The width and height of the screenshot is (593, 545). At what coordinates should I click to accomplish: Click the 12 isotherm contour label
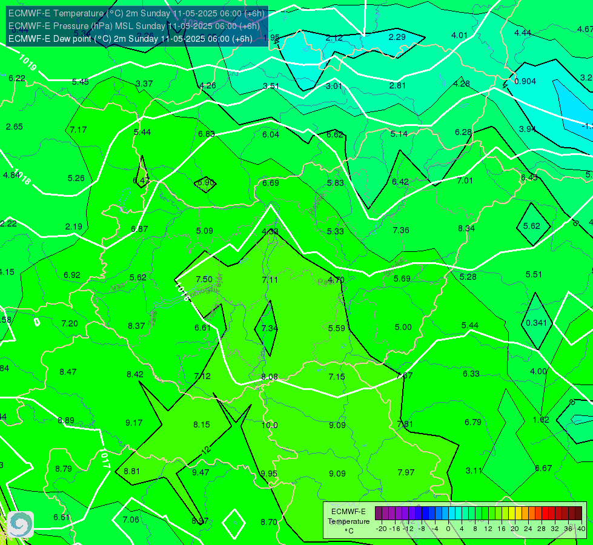(206, 450)
